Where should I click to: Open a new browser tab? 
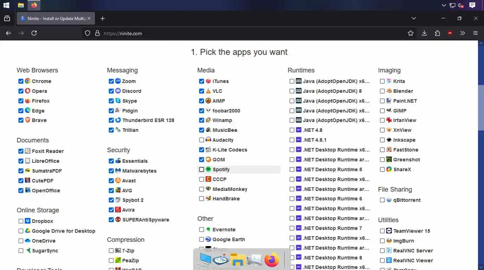(102, 18)
